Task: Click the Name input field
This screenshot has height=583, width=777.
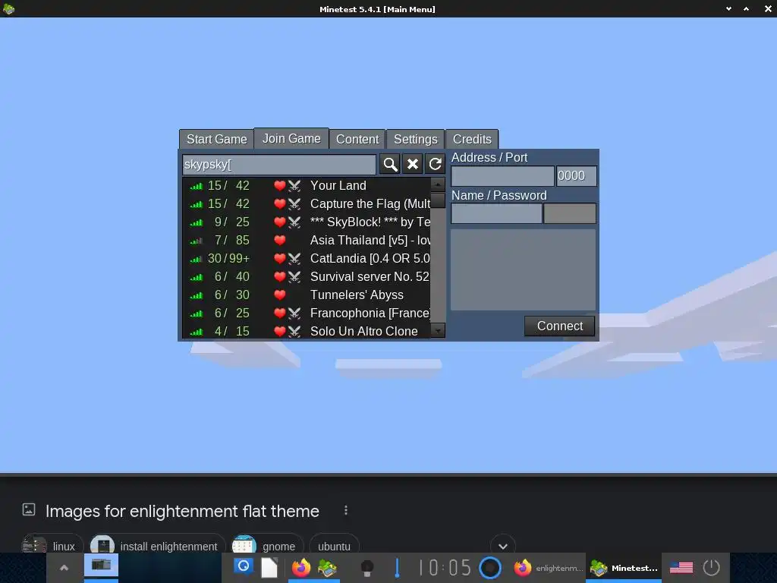Action: point(496,213)
